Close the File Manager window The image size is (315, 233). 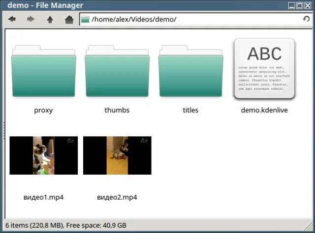coord(308,5)
